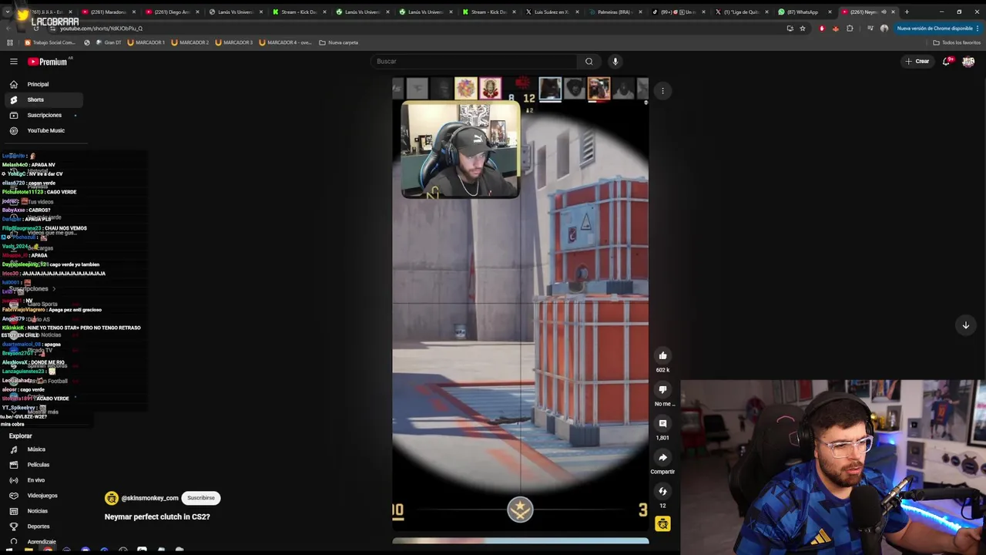986x555 pixels.
Task: Switch to the Palmeiras (BRA) tab
Action: click(613, 12)
